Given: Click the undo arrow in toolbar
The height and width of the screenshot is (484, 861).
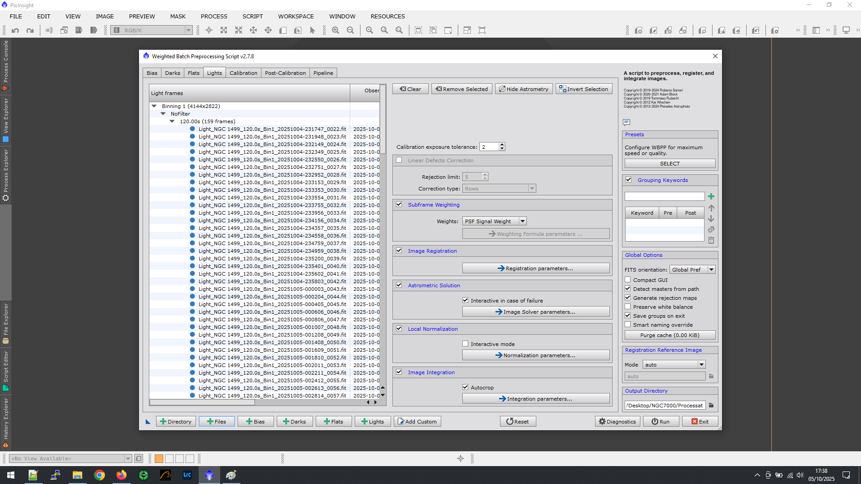Looking at the screenshot, I should pos(15,30).
